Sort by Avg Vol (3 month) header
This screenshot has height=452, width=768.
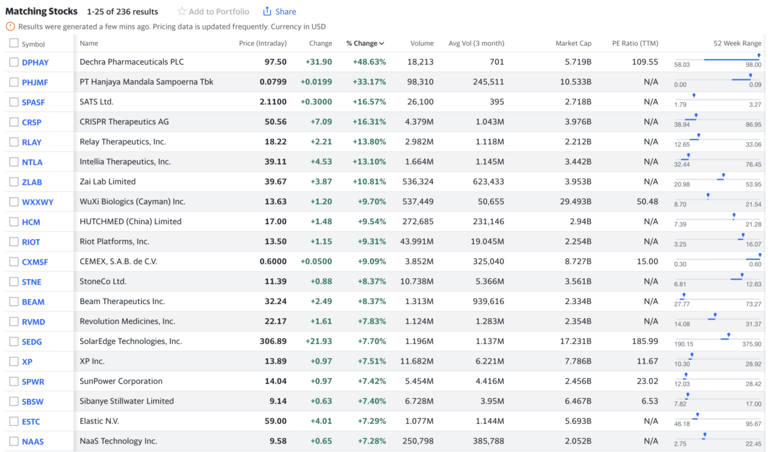coord(476,44)
